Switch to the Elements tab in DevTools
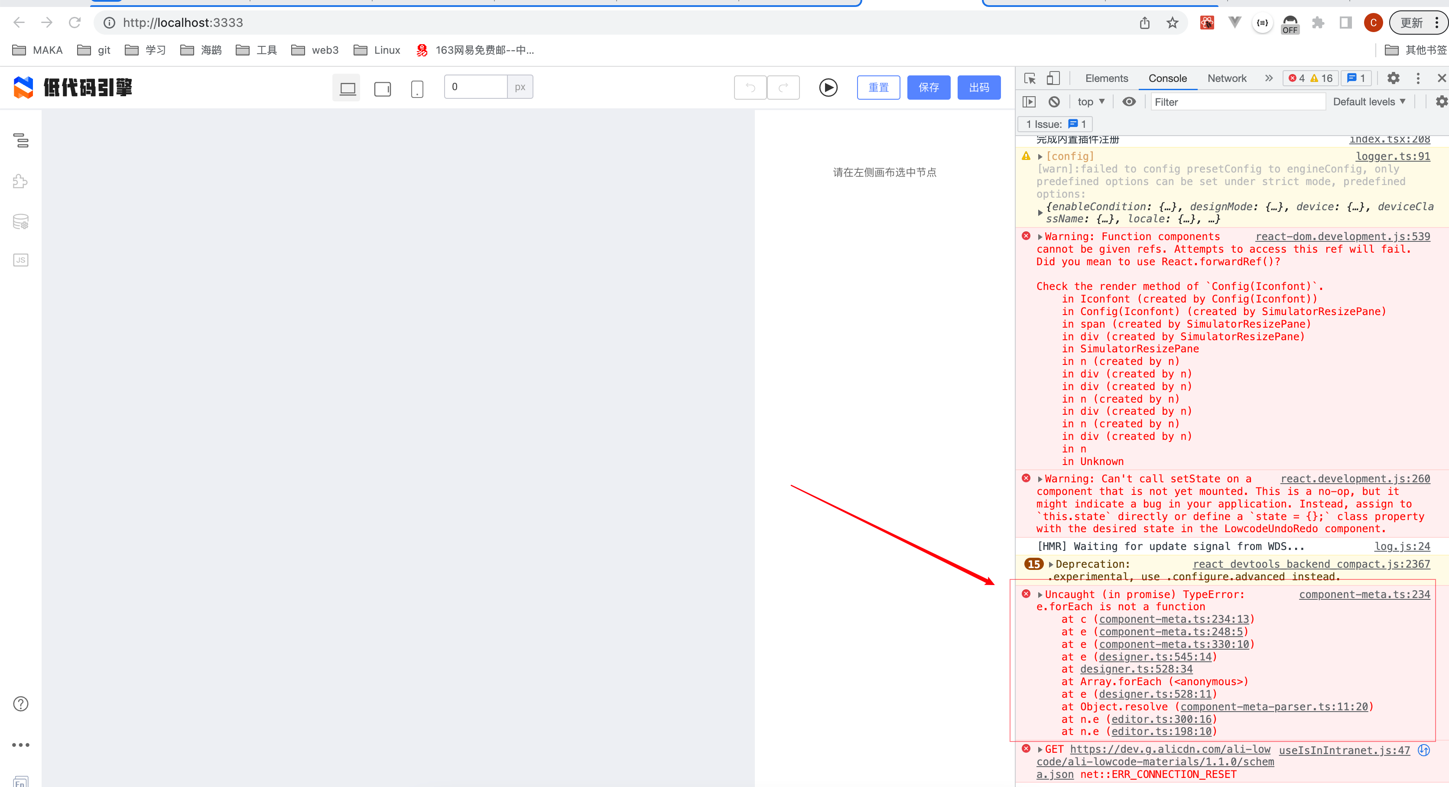1449x787 pixels. coord(1106,79)
